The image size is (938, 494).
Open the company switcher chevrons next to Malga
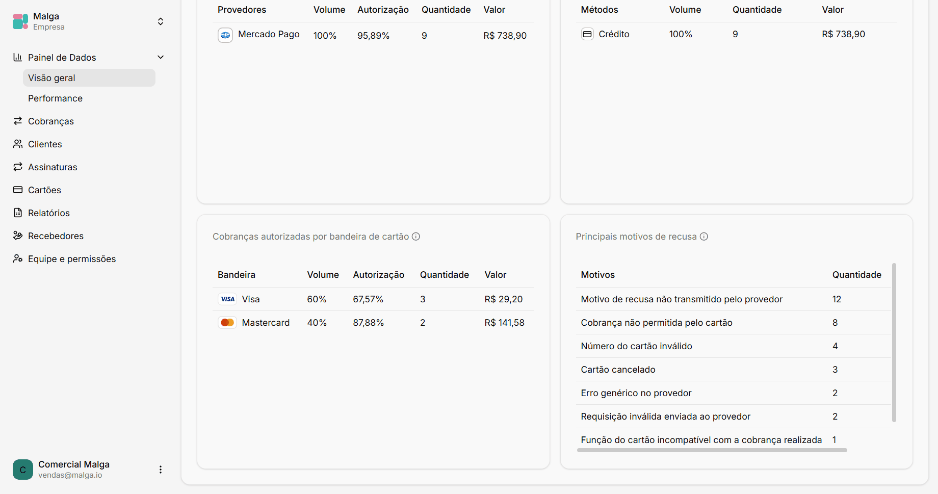161,21
